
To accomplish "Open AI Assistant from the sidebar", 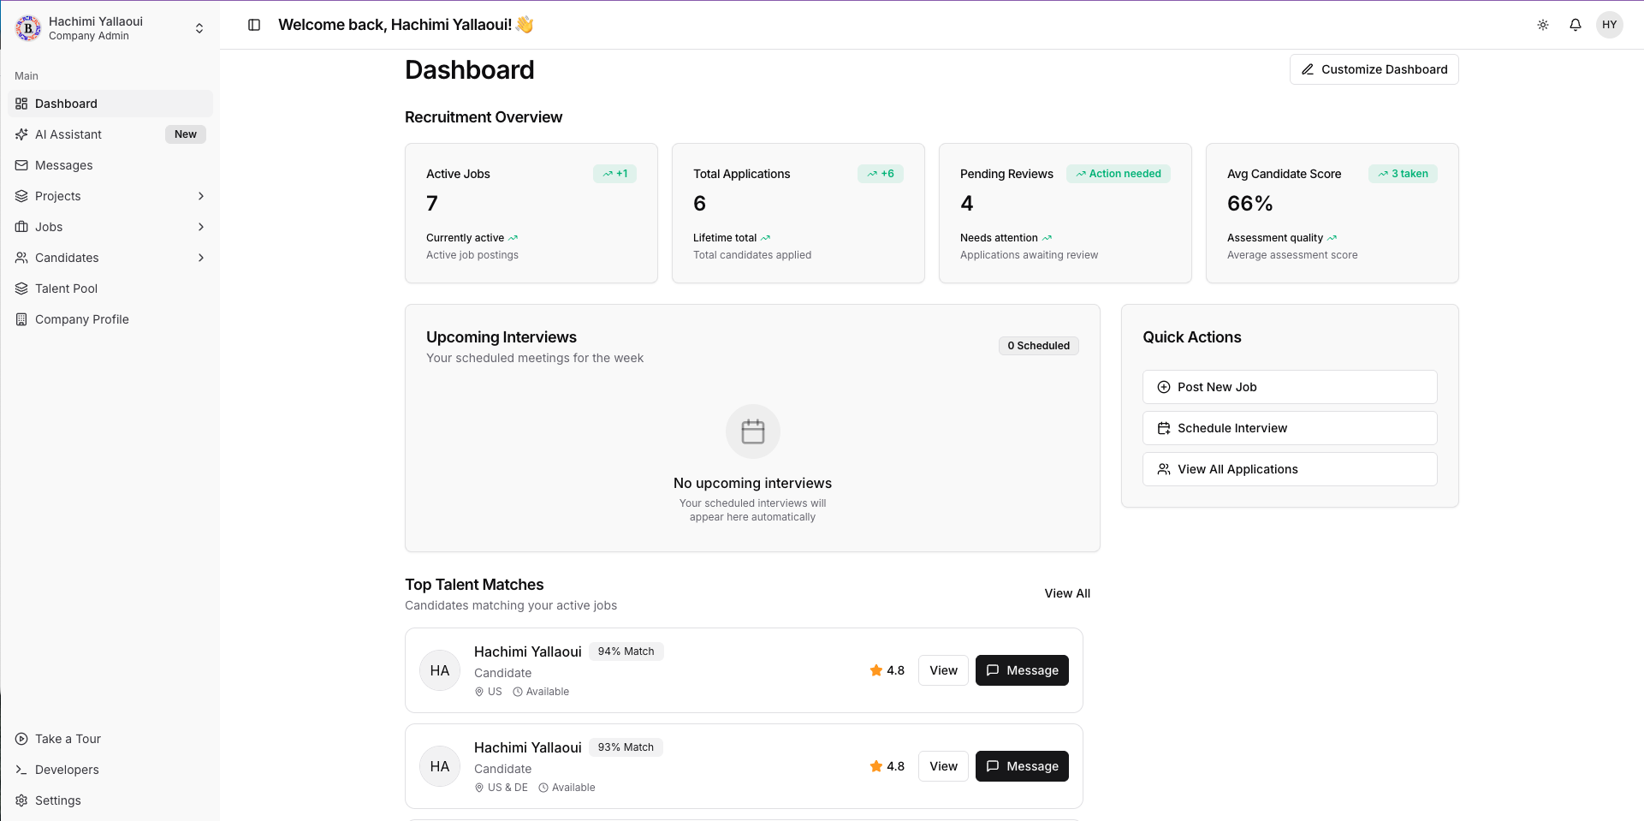I will click(110, 134).
